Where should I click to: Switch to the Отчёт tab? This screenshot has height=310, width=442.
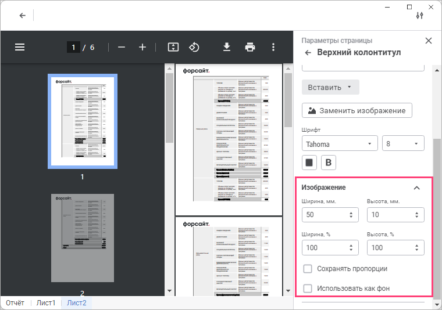tap(15, 303)
